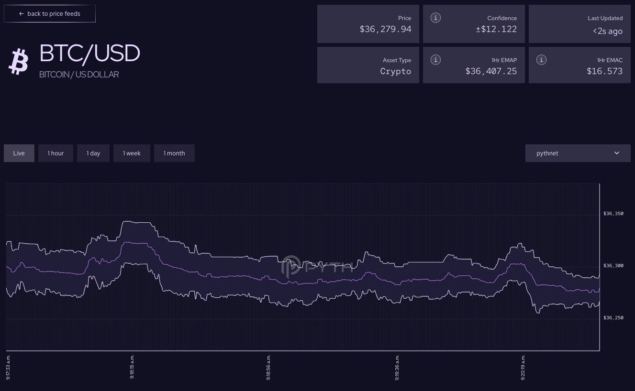Viewport: 635px width, 391px height.
Task: Switch chart to 1 month range
Action: tap(174, 153)
